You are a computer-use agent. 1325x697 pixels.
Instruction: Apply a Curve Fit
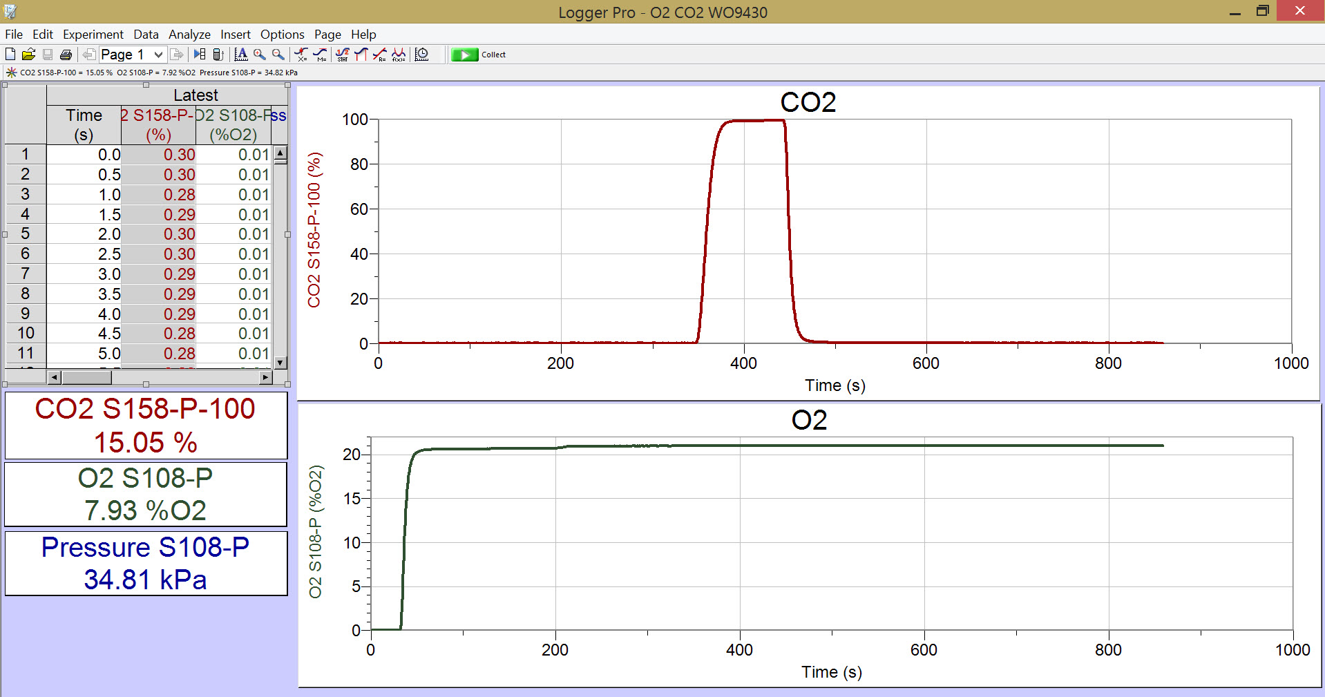pos(379,54)
